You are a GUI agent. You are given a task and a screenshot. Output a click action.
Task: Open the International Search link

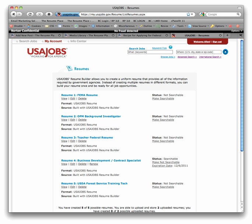point(210,57)
